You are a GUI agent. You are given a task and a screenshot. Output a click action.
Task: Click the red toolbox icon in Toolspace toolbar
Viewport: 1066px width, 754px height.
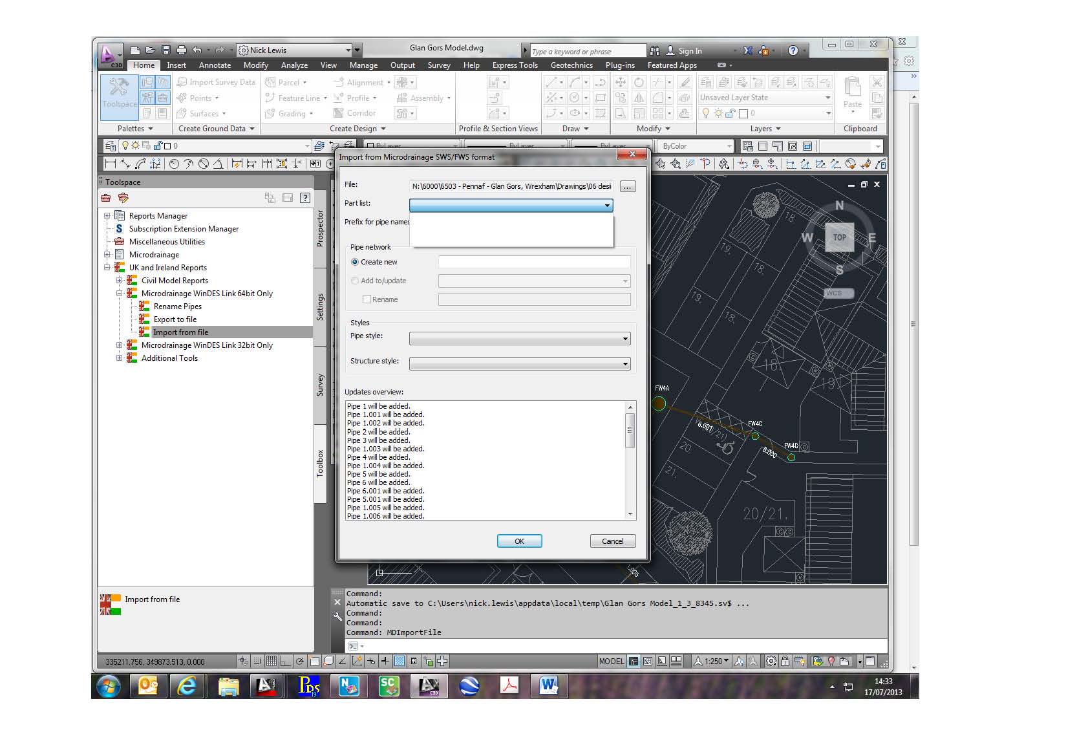point(106,198)
